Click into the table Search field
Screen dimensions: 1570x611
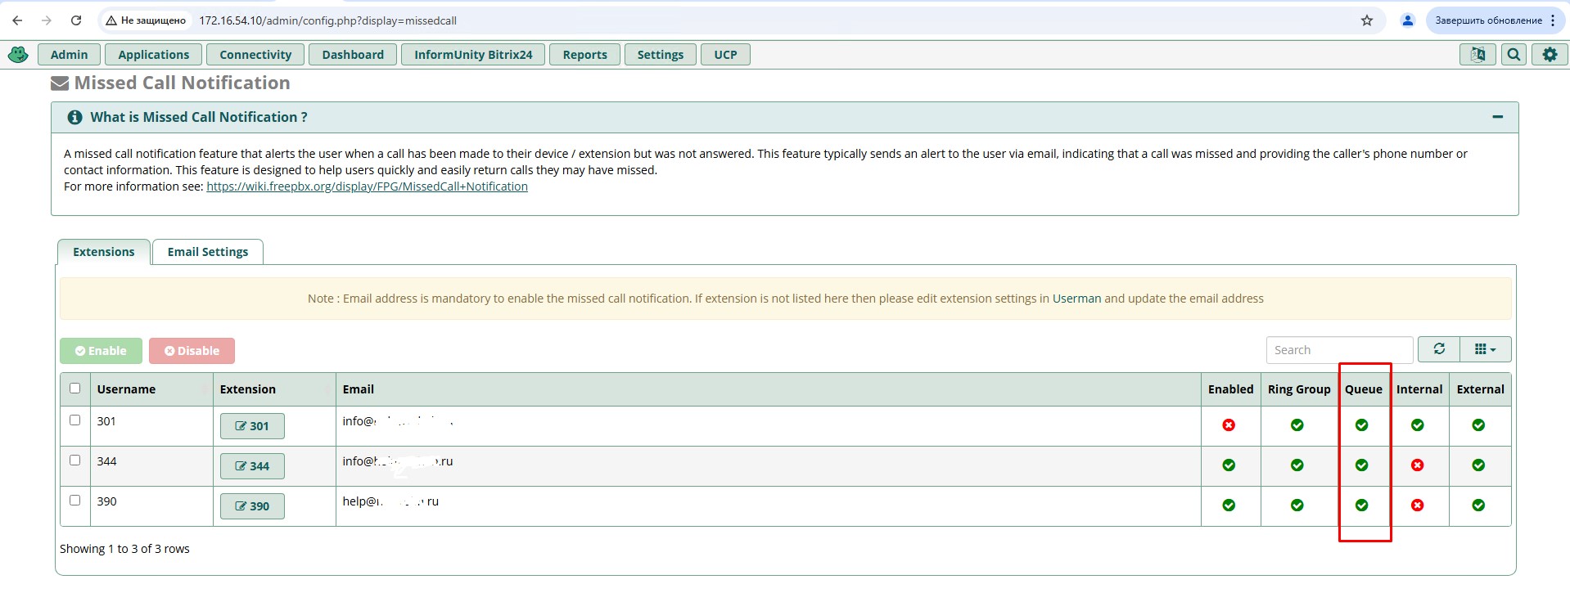point(1338,350)
